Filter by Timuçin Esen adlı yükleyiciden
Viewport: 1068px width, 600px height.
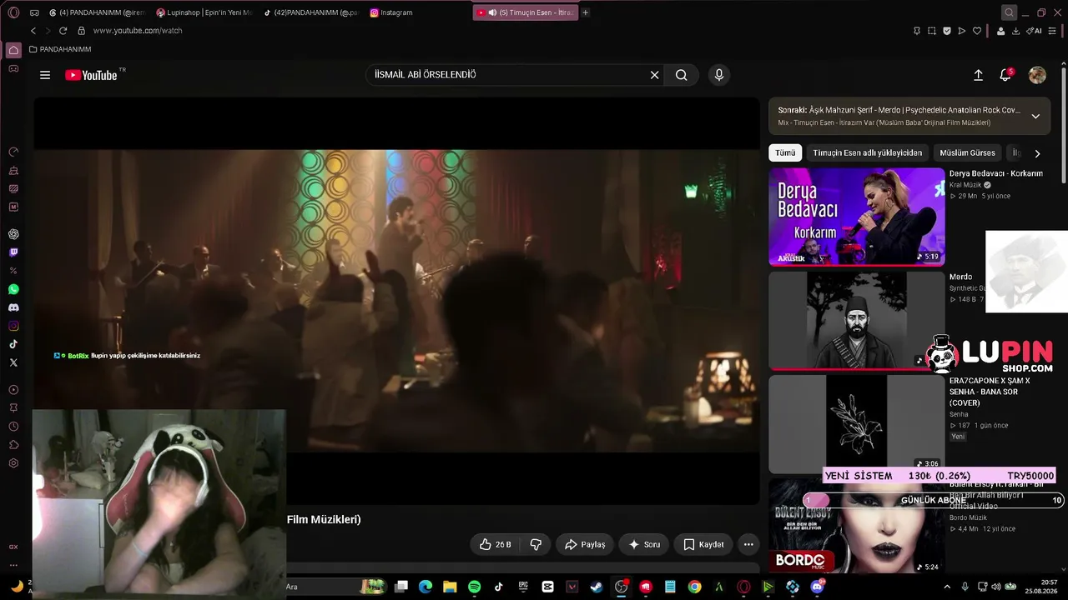click(868, 152)
